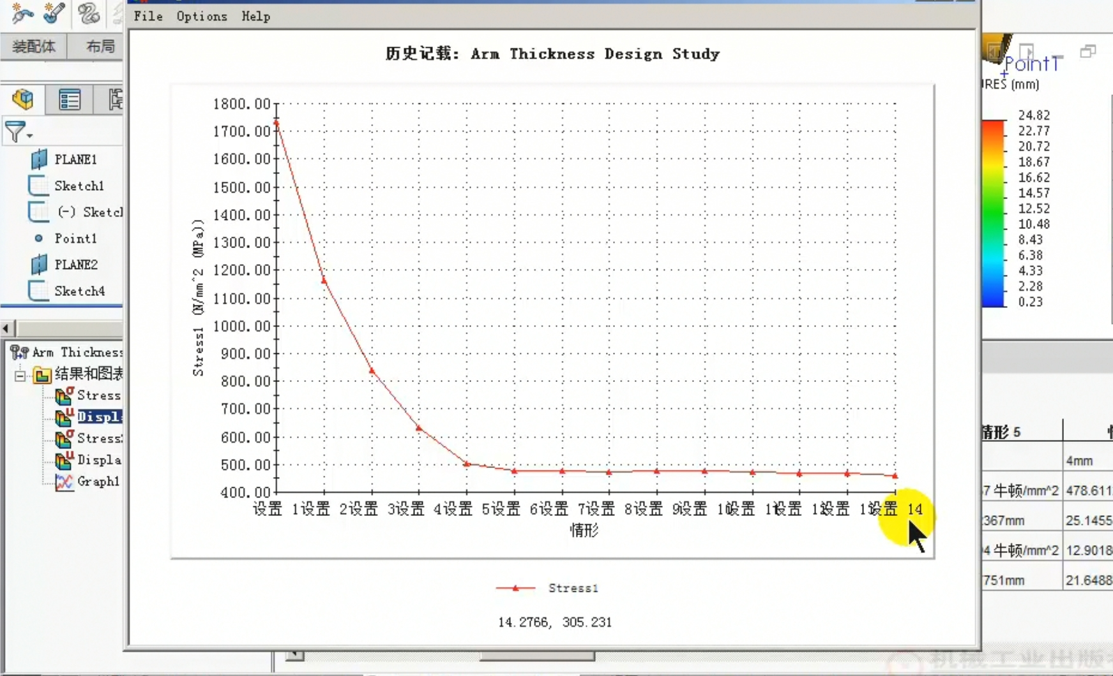Click the filter funnel icon
1113x676 pixels.
point(15,131)
